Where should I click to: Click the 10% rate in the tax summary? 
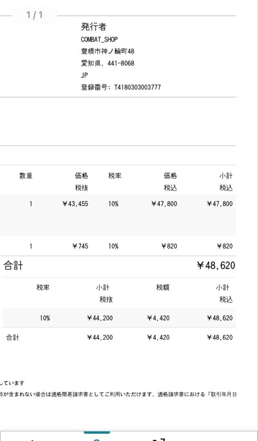click(x=45, y=318)
